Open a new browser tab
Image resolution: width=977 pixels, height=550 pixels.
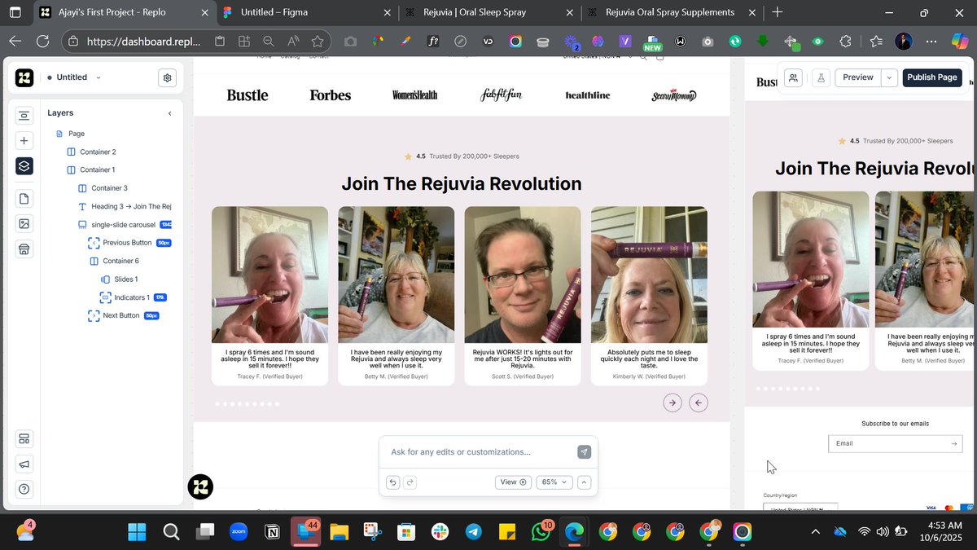click(x=778, y=12)
